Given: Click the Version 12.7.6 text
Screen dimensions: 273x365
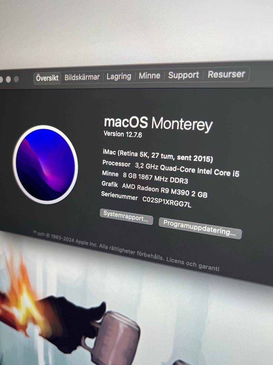Looking at the screenshot, I should pyautogui.click(x=123, y=134).
